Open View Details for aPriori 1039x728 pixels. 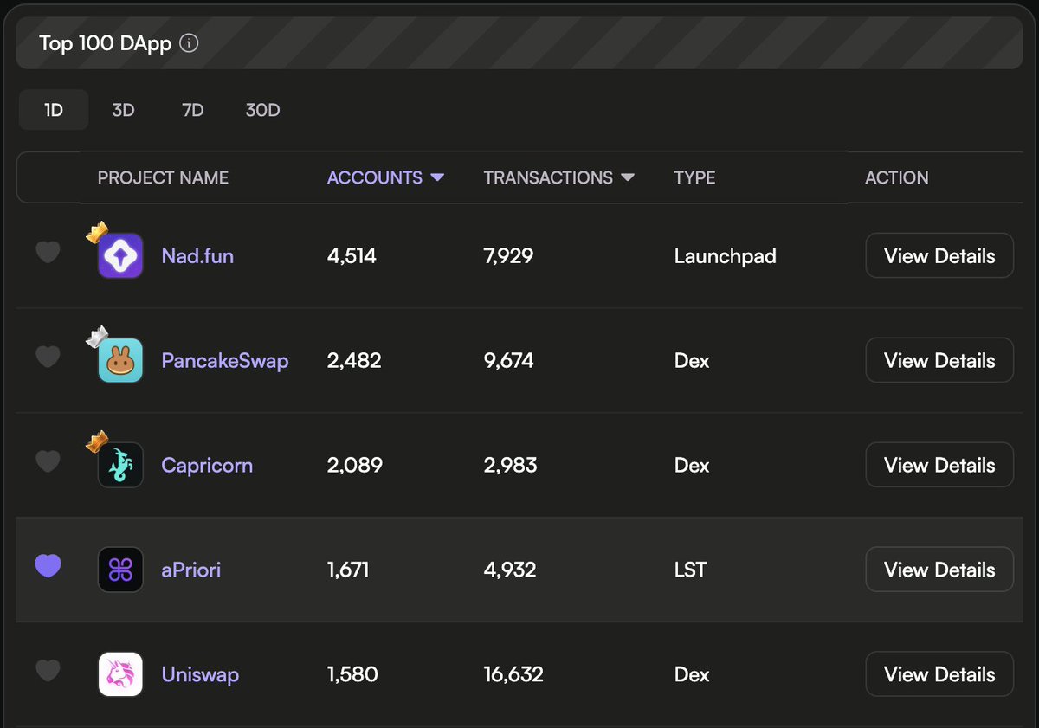[x=939, y=570]
